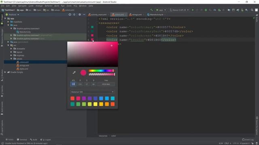Open the Tools menu
The width and height of the screenshot is (259, 145).
coord(69,6)
